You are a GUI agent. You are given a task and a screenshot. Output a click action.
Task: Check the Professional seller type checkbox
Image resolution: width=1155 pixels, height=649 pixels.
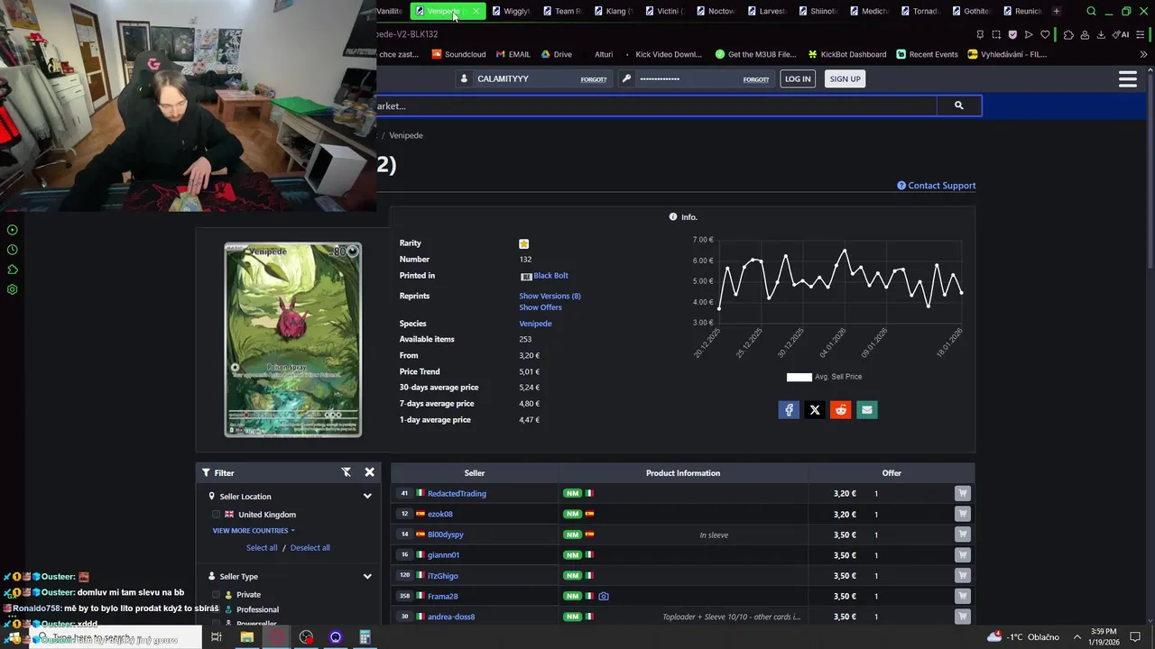point(217,609)
